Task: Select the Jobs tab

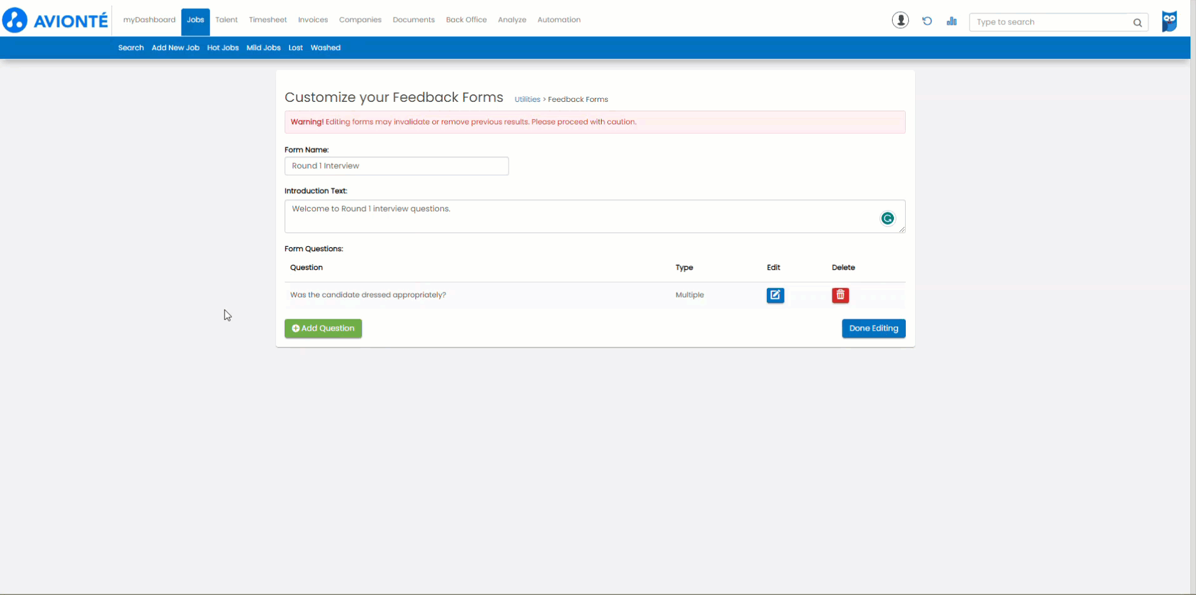Action: click(x=195, y=21)
